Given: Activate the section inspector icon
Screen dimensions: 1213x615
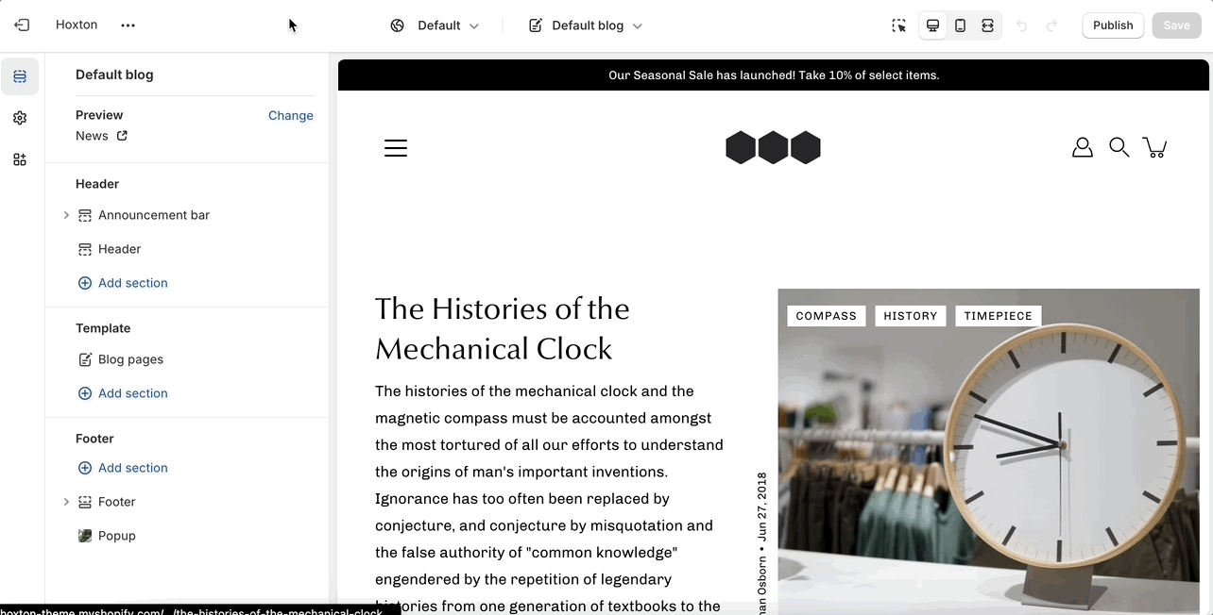Looking at the screenshot, I should tap(898, 25).
